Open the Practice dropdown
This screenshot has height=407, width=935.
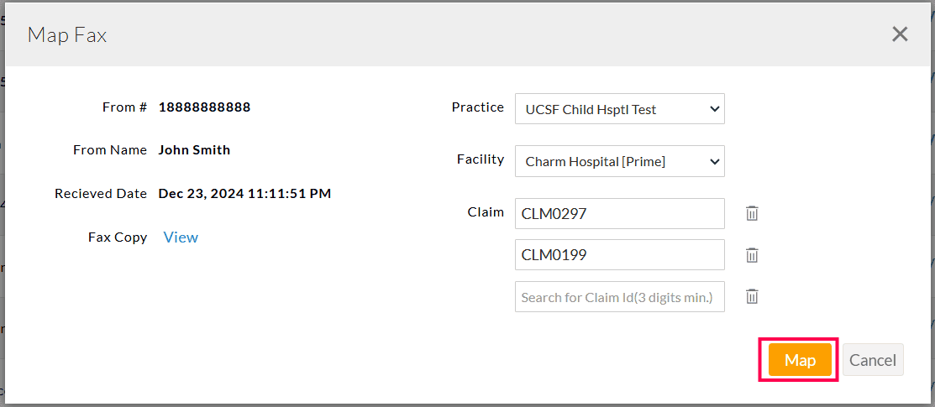pos(619,109)
